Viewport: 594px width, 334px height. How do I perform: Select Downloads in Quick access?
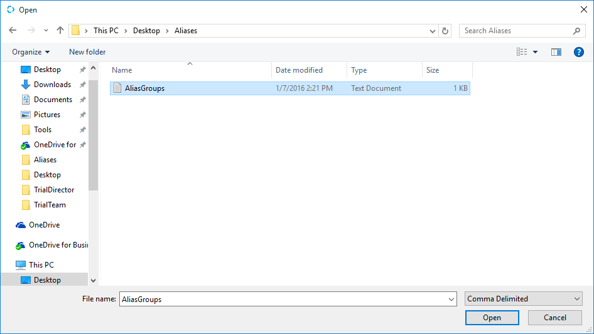pos(52,85)
